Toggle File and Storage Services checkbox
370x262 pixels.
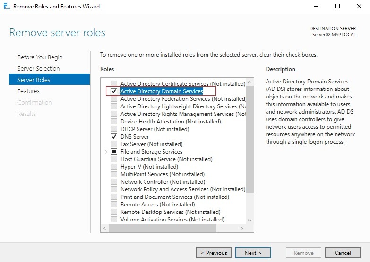point(114,152)
